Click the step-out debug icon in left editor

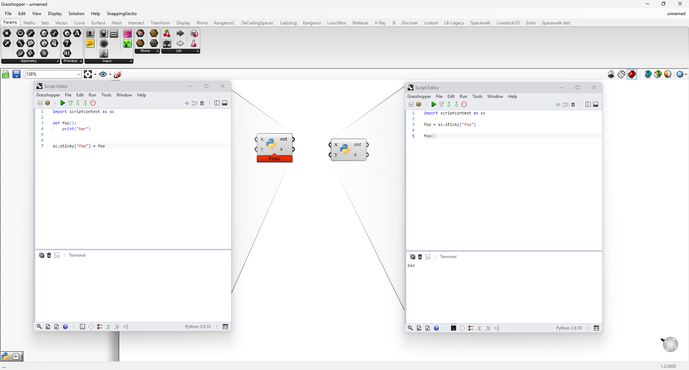85,103
